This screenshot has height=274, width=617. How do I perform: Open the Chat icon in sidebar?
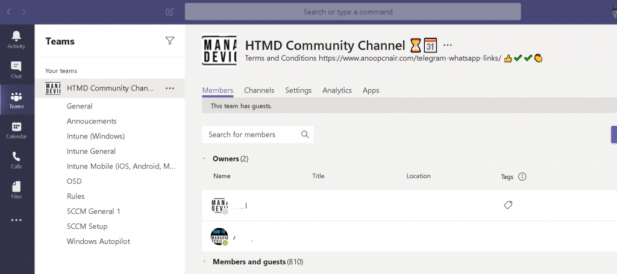coord(16,66)
